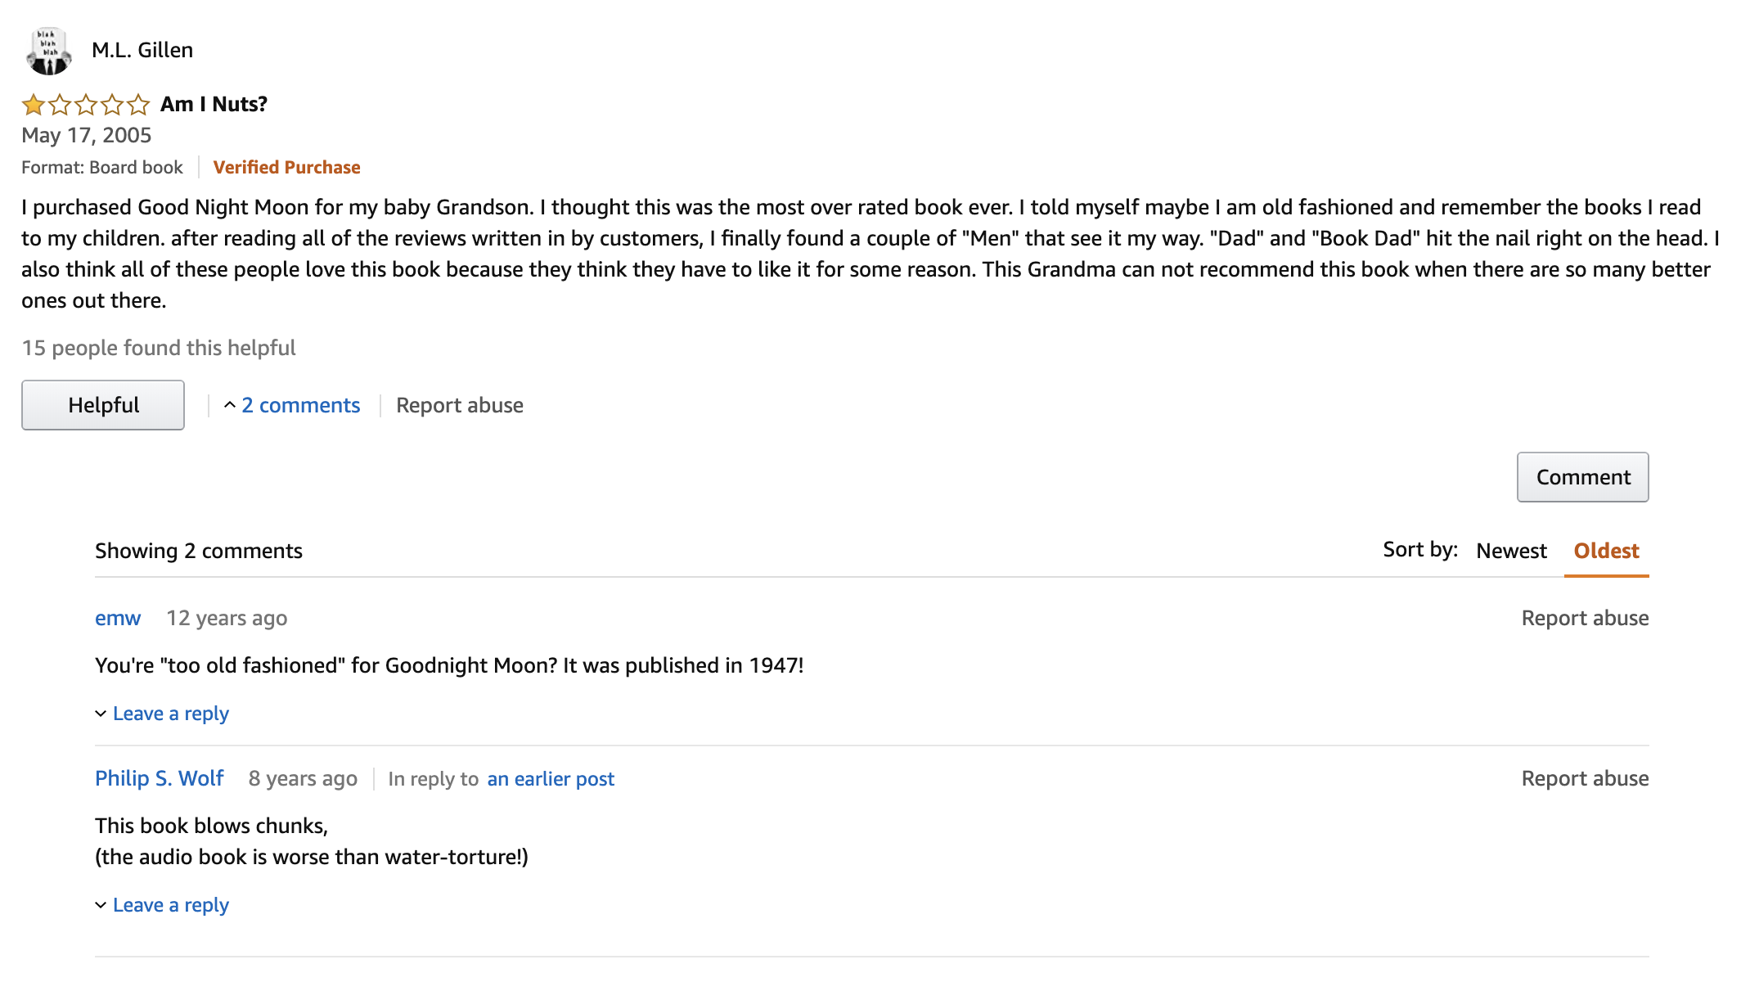Report abuse on emw's comment

point(1585,618)
